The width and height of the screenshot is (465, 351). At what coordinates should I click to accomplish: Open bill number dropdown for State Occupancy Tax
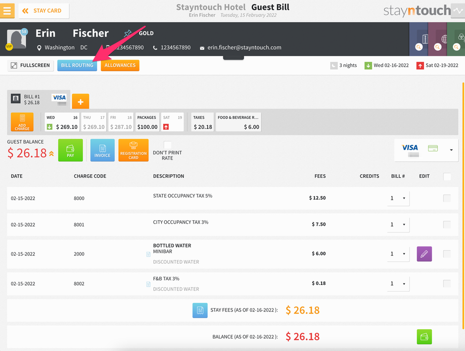(398, 198)
